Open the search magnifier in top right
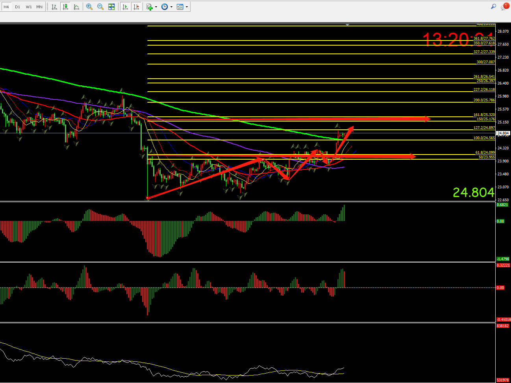Image resolution: width=511 pixels, height=383 pixels. [493, 6]
